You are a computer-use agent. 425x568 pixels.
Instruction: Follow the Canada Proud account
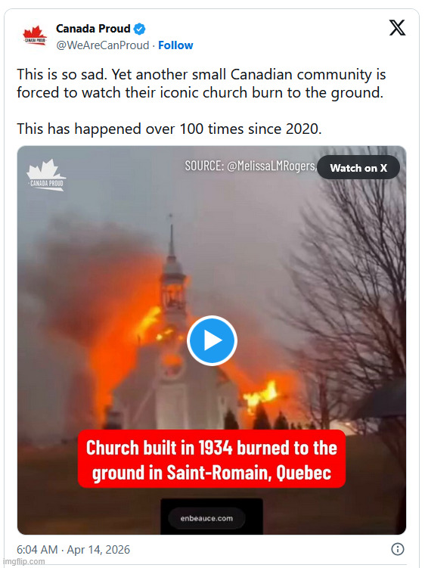point(175,45)
